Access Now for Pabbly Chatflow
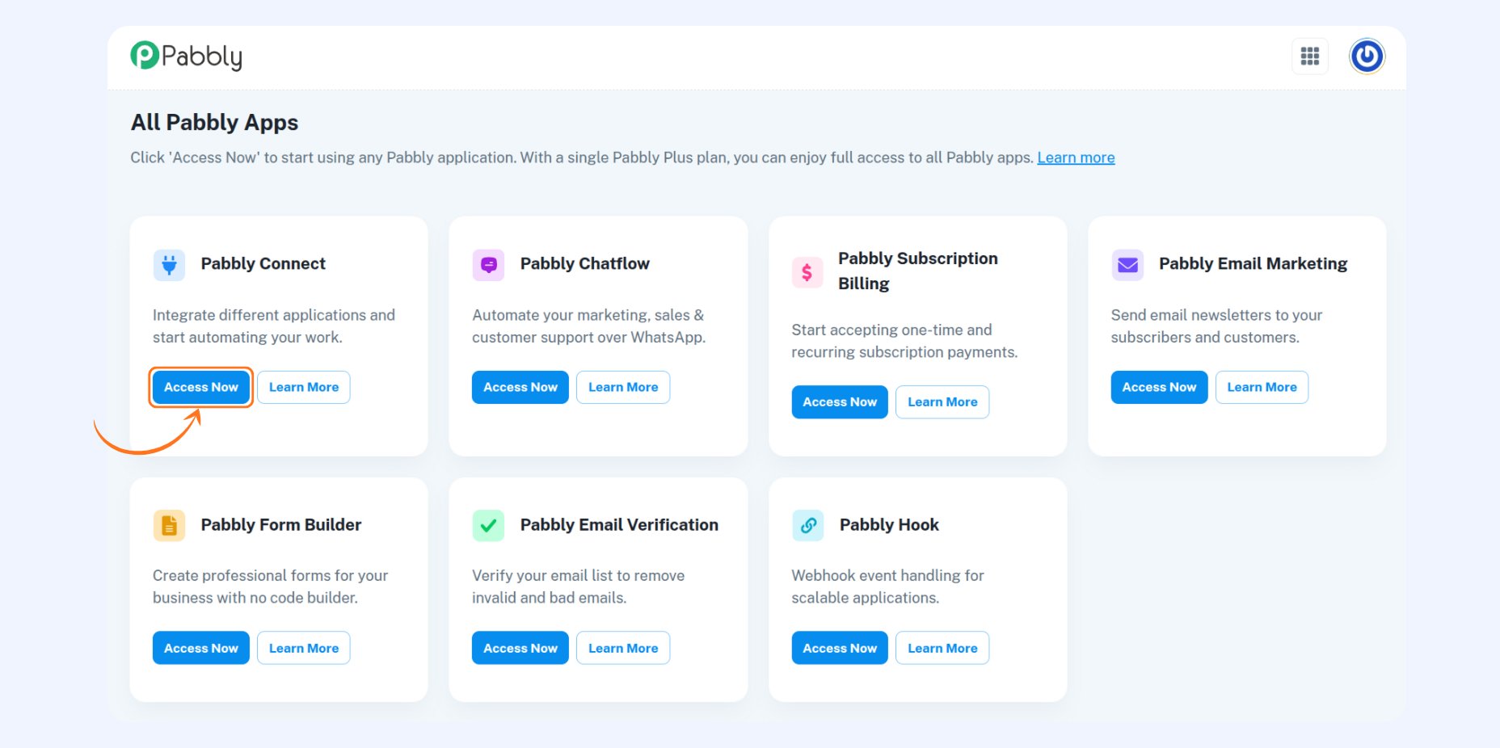Image resolution: width=1500 pixels, height=748 pixels. (x=520, y=387)
